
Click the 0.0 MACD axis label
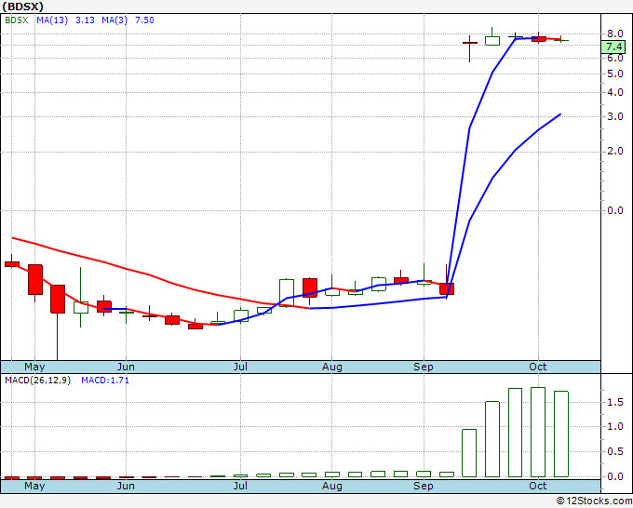coord(615,476)
